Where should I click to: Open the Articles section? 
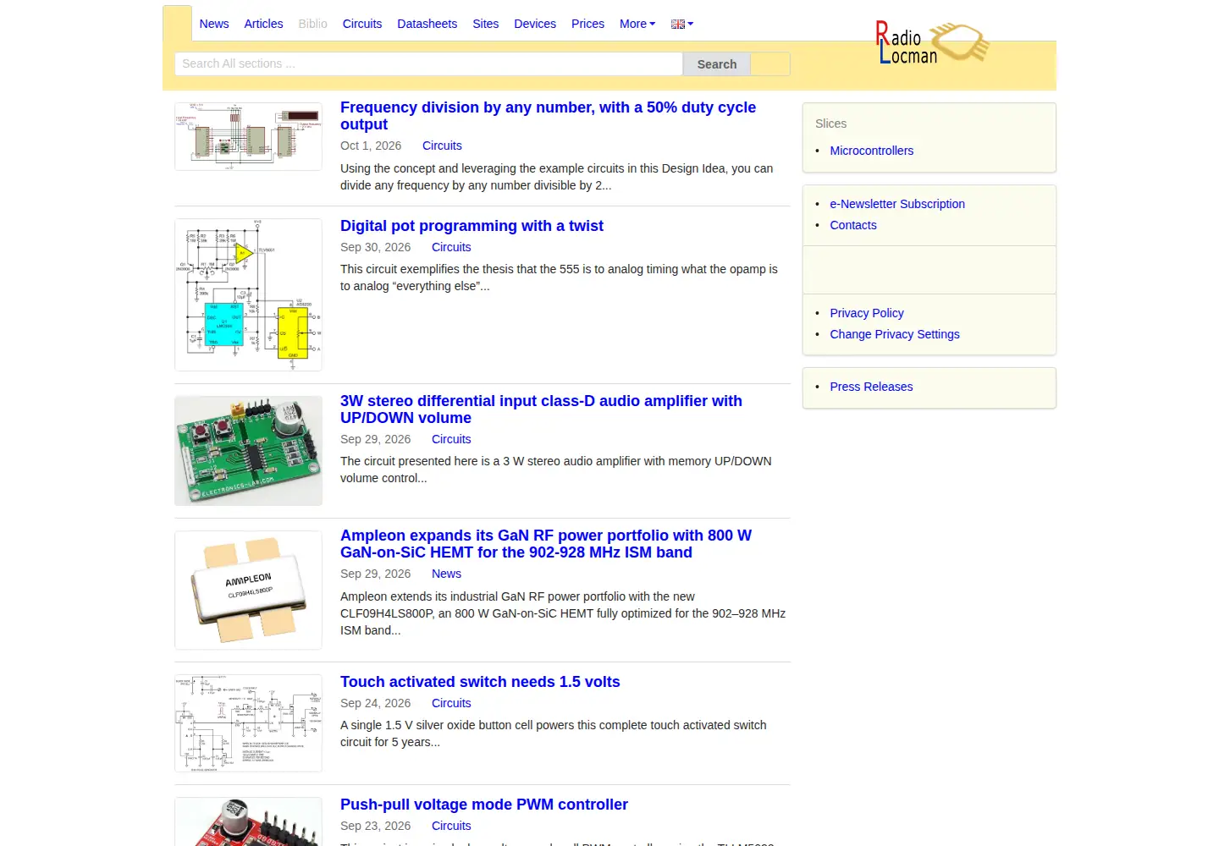(x=263, y=24)
